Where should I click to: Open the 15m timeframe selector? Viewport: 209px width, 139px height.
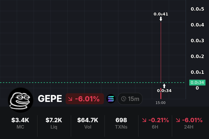(130, 99)
